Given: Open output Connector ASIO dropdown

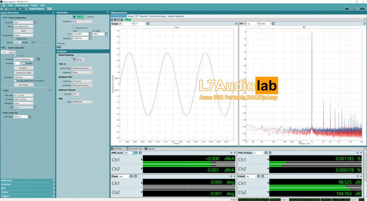Looking at the screenshot, I should pyautogui.click(x=23, y=23).
